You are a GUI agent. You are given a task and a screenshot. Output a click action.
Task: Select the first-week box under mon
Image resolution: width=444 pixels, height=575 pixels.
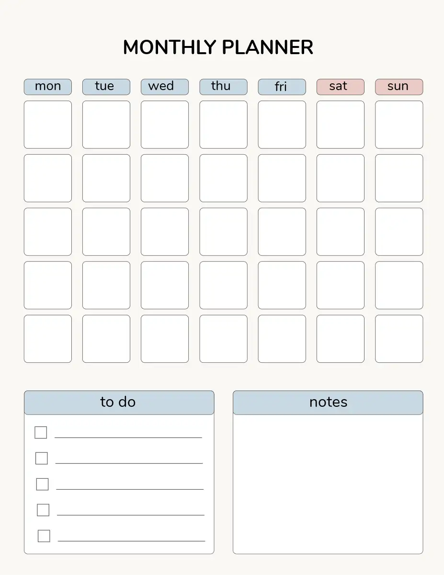pos(48,125)
